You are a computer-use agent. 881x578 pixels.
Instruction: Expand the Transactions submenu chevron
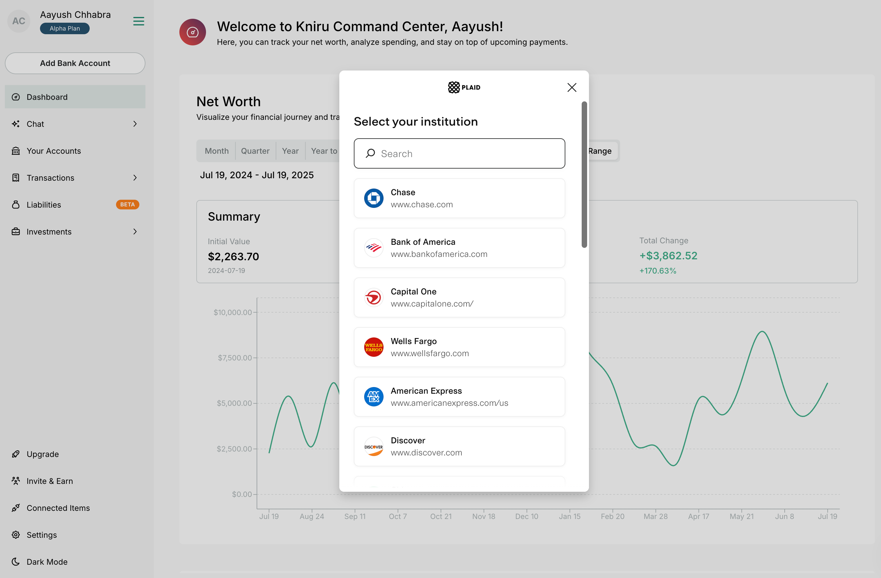[x=135, y=178]
